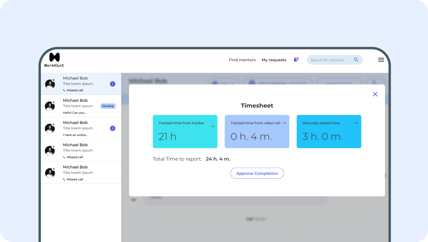Open the first Michael Bob conversation with missed call
428x242 pixels.
coord(81,84)
